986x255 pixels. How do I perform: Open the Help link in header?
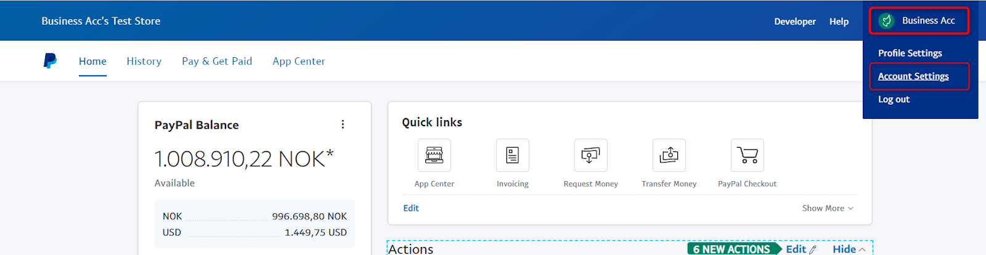(839, 21)
